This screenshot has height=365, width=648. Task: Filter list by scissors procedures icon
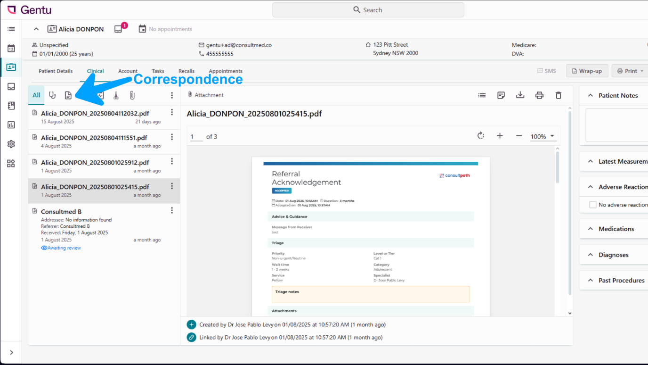pyautogui.click(x=116, y=95)
